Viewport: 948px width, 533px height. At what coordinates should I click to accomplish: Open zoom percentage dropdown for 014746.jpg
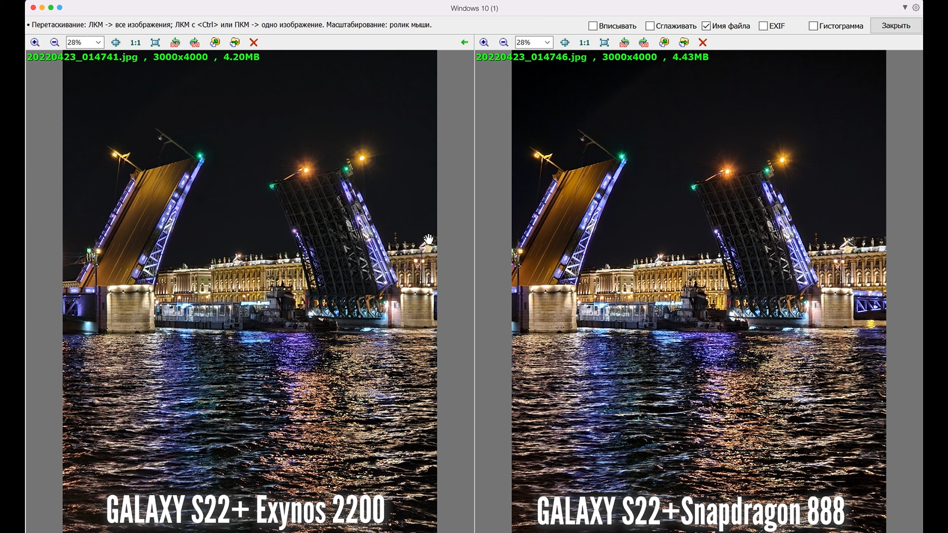[x=547, y=43]
